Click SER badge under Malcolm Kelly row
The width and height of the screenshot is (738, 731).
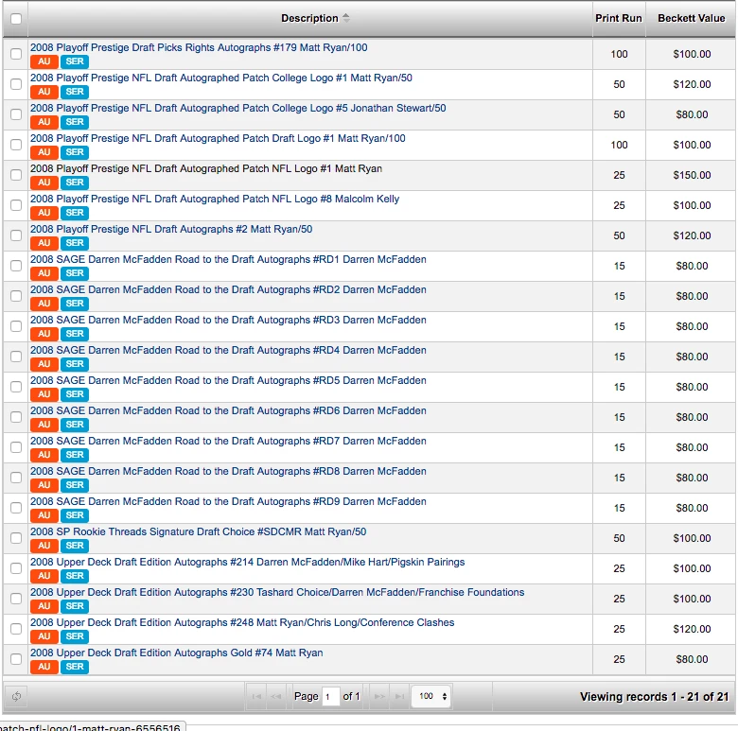[75, 213]
